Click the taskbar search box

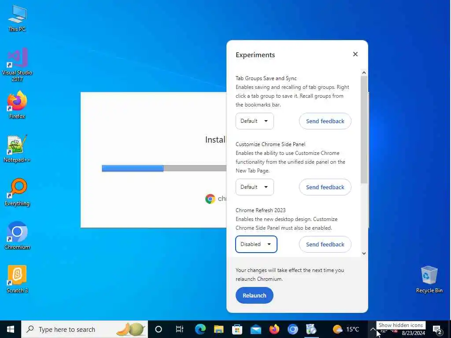tap(85, 329)
